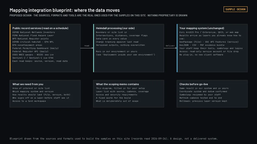Click 'This diagram, filled in for your setup'
The width and height of the screenshot is (257, 144).
(120, 88)
